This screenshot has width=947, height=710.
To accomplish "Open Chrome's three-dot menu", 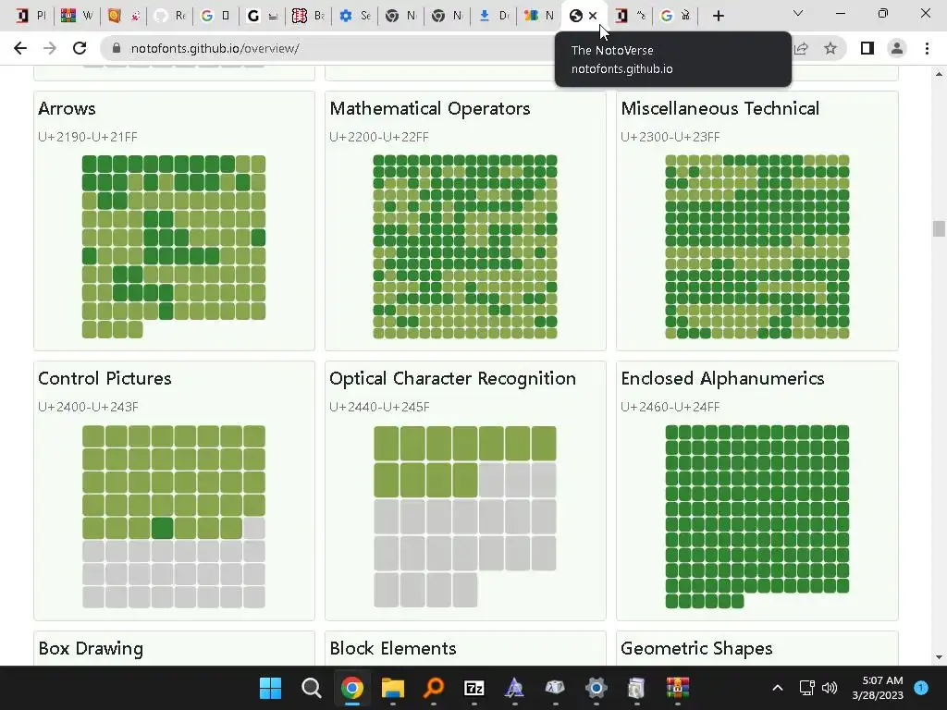I will click(x=927, y=48).
